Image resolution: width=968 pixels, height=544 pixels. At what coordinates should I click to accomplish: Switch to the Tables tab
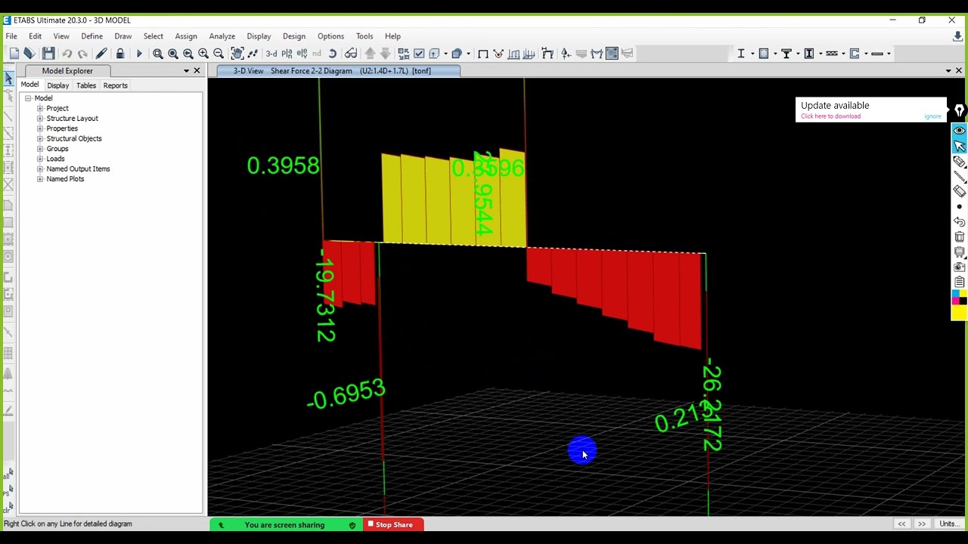[x=86, y=85]
